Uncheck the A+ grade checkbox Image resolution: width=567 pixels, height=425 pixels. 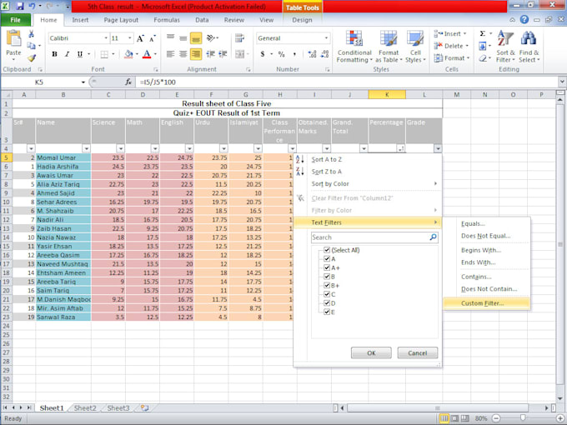[x=327, y=267]
